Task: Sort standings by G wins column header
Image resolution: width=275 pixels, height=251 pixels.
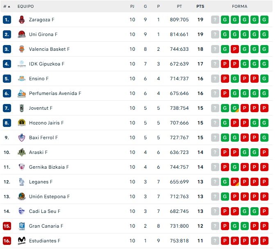Action: 145,7
